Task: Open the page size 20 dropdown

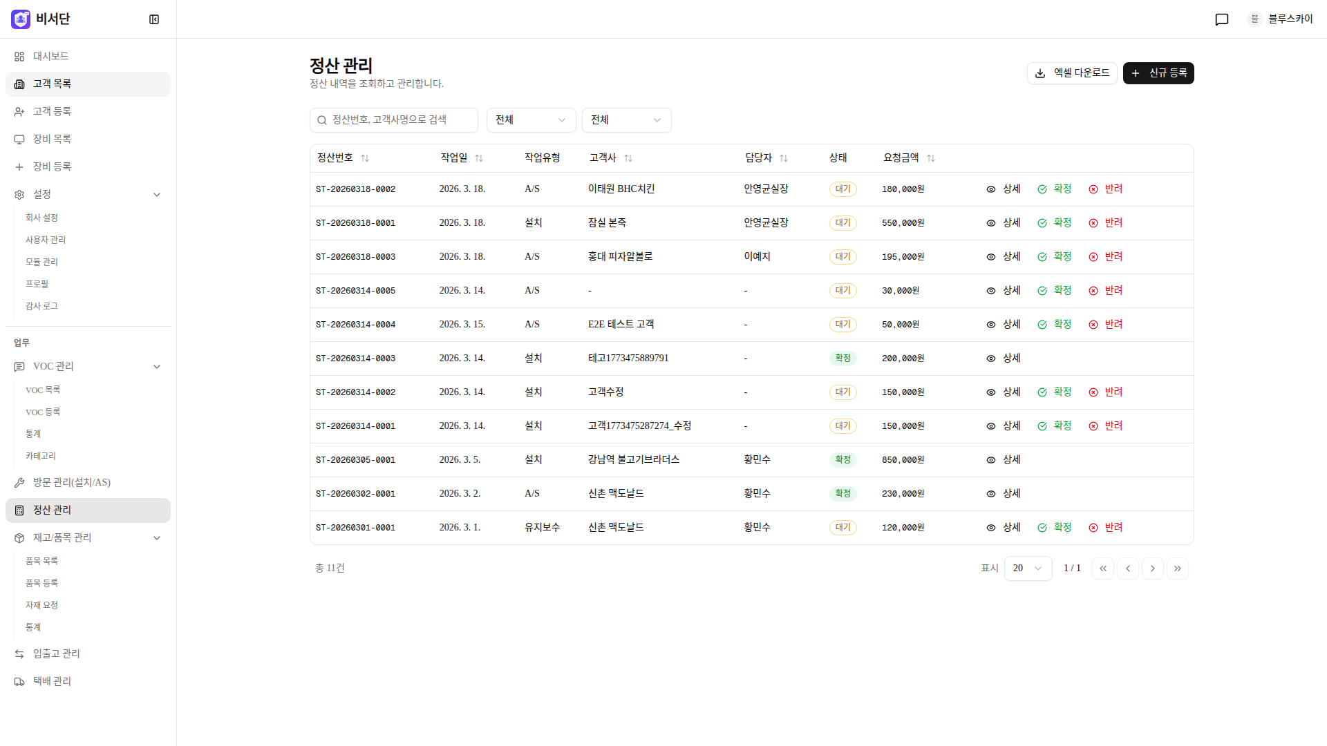Action: pyautogui.click(x=1028, y=568)
